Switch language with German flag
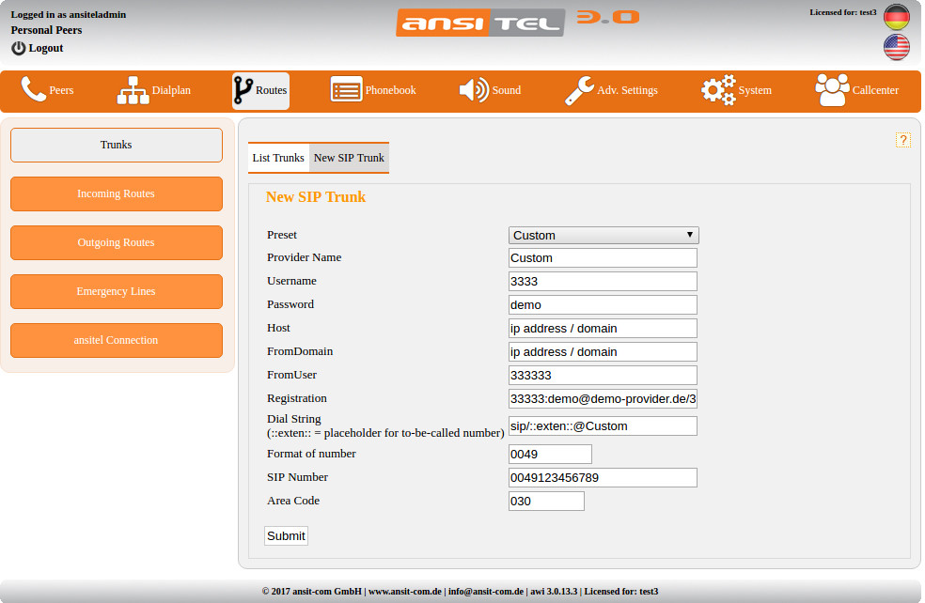925x603 pixels. pyautogui.click(x=896, y=17)
